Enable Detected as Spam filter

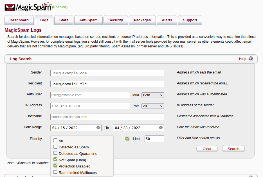pos(55,147)
